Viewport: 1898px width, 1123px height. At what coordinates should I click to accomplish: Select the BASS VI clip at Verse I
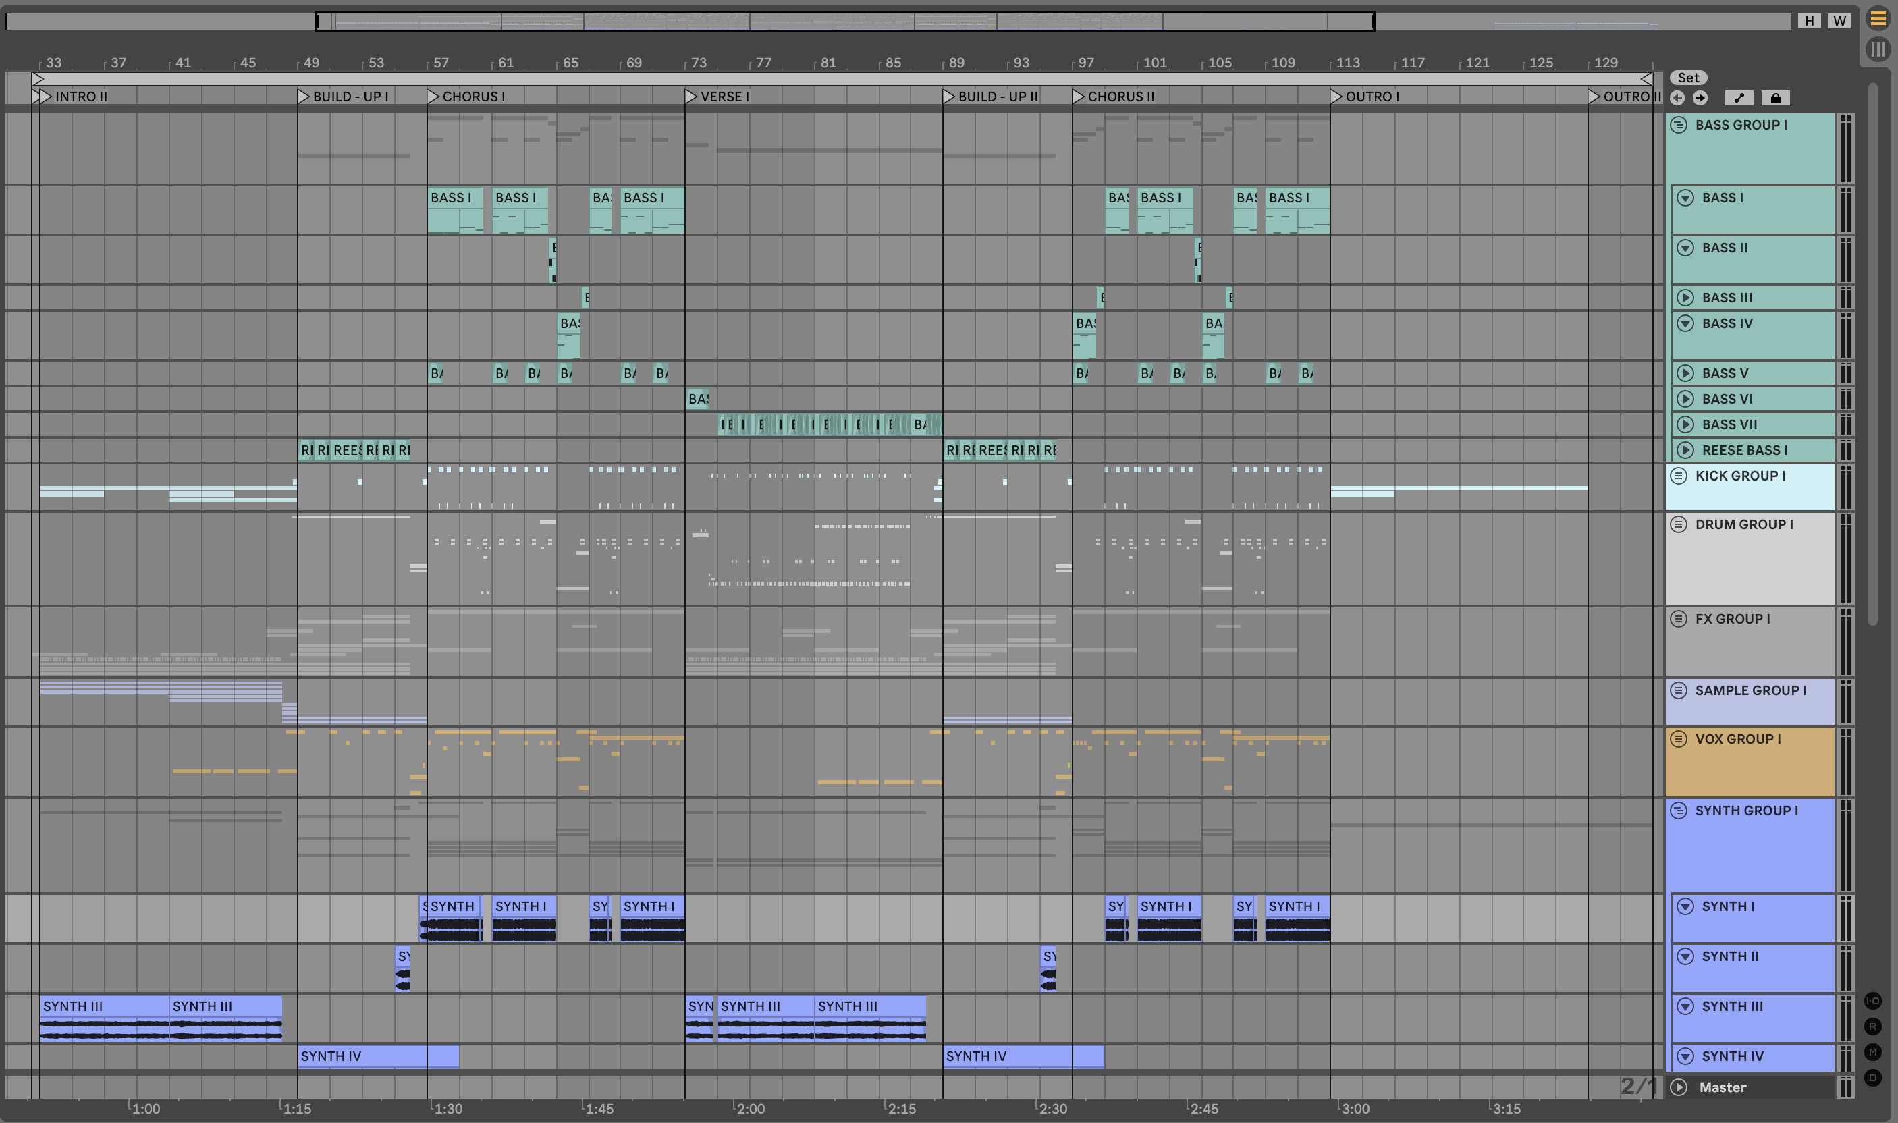point(697,399)
